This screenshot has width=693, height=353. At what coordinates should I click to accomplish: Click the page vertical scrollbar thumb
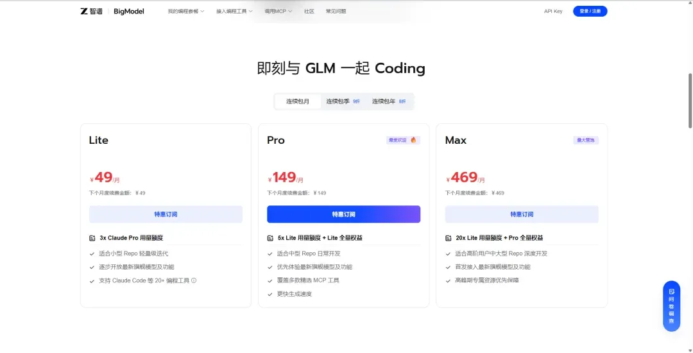(689, 100)
